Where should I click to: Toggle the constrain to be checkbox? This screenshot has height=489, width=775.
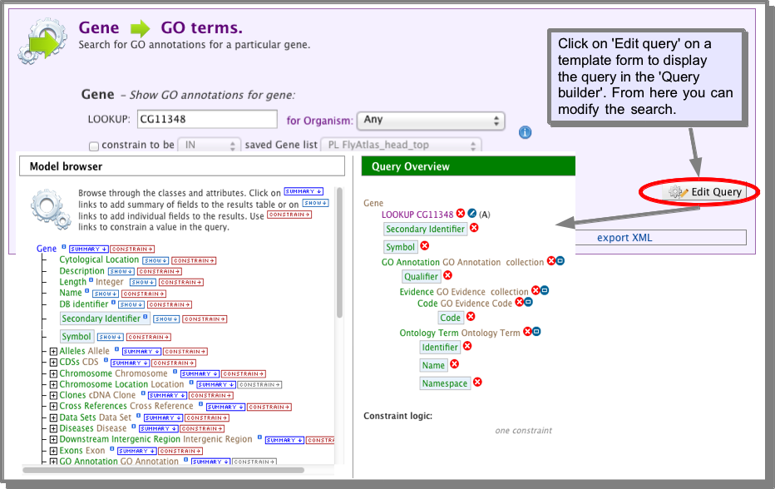[x=94, y=146]
